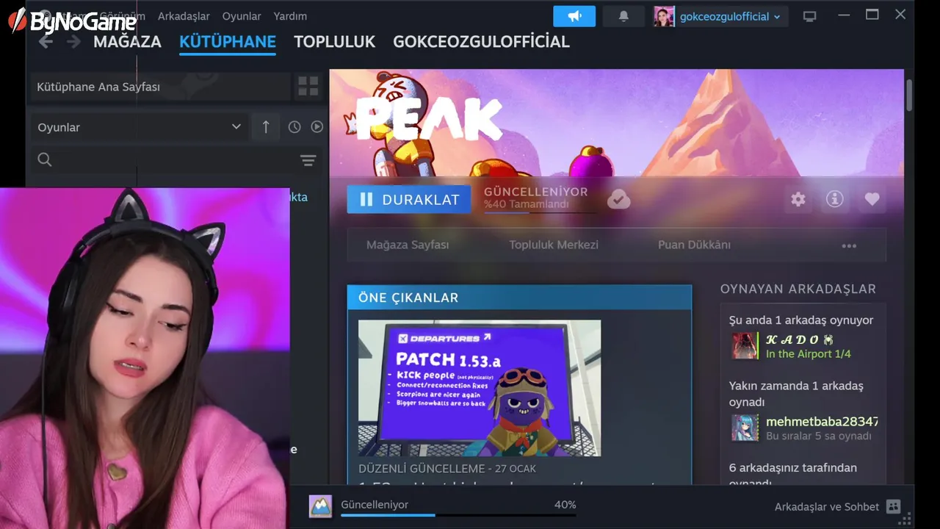This screenshot has width=940, height=529.
Task: Maximize the Steam window
Action: point(872,15)
